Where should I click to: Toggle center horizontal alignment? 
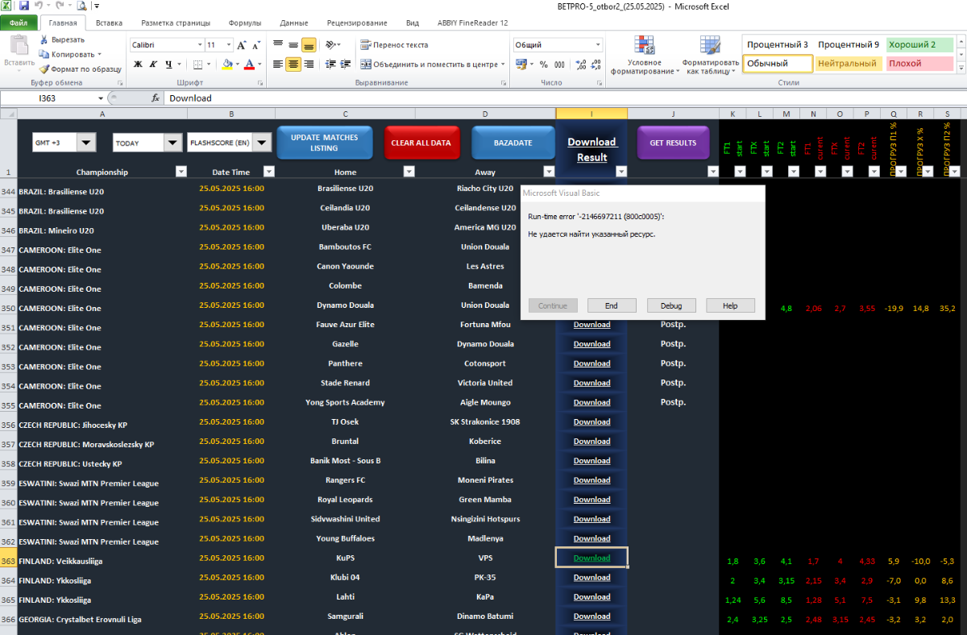click(x=293, y=64)
